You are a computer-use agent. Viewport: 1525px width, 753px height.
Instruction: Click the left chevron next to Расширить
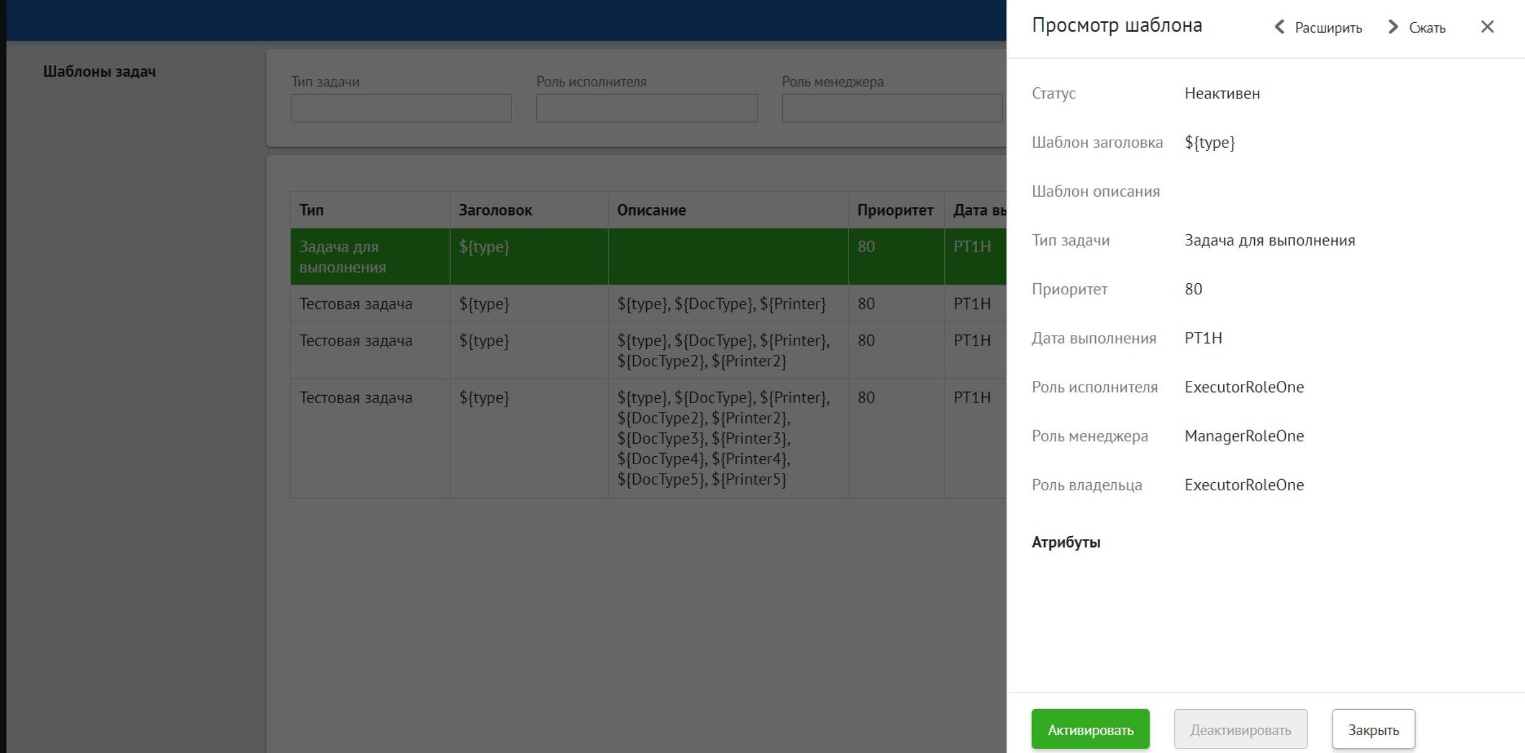coord(1279,27)
